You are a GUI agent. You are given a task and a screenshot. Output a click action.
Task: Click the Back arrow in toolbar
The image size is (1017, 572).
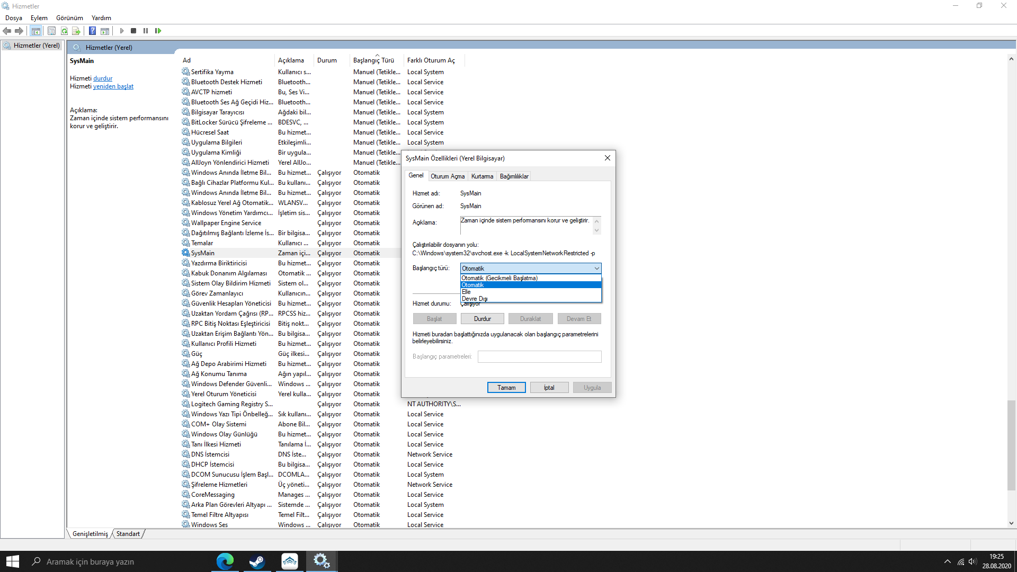(7, 31)
